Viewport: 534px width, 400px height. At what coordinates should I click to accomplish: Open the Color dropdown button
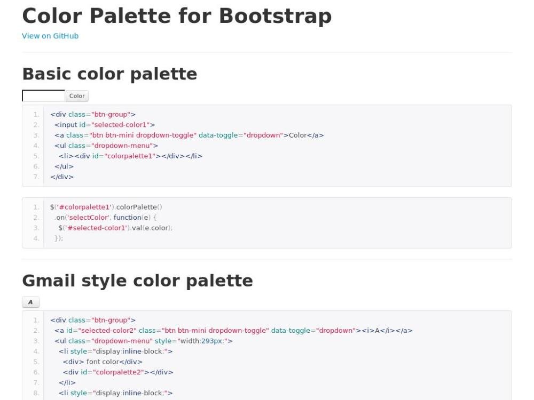click(x=77, y=96)
